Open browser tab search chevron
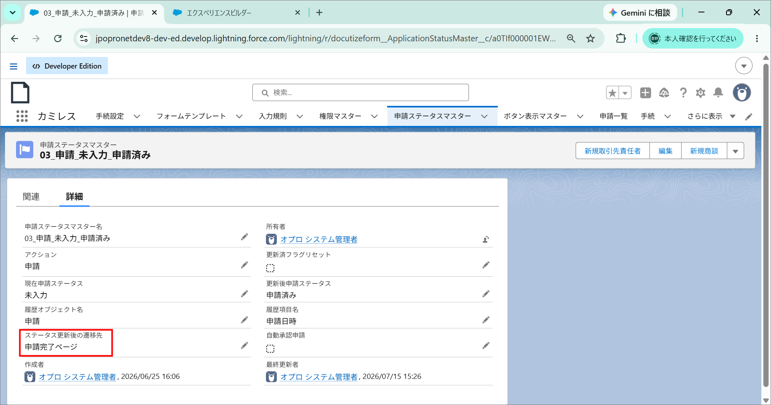 pyautogui.click(x=12, y=13)
